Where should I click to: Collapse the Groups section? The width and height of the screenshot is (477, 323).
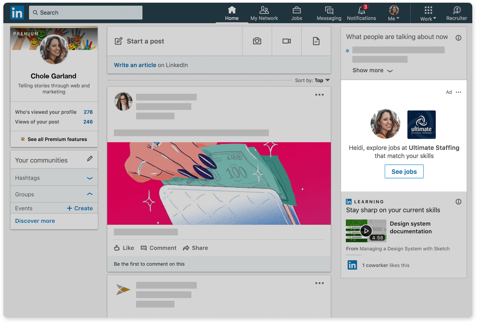click(x=90, y=194)
